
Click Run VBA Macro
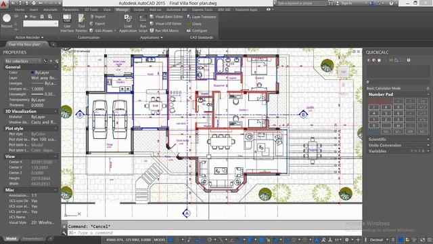[164, 30]
